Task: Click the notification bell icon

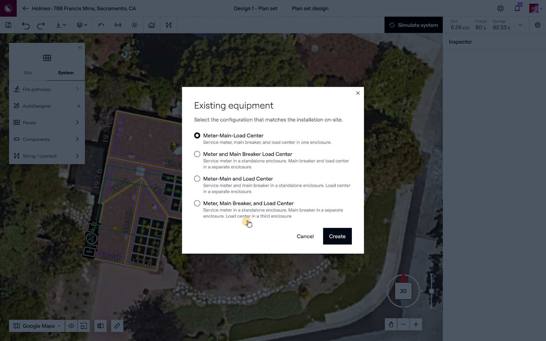Action: point(517,9)
